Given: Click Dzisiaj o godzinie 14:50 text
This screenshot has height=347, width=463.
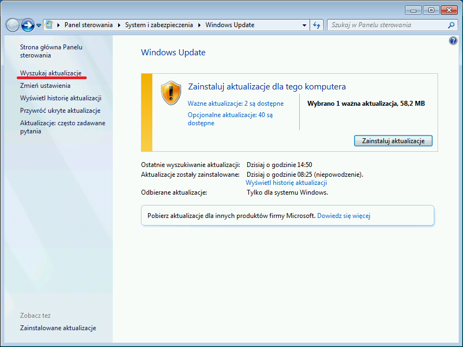Looking at the screenshot, I should pos(279,165).
